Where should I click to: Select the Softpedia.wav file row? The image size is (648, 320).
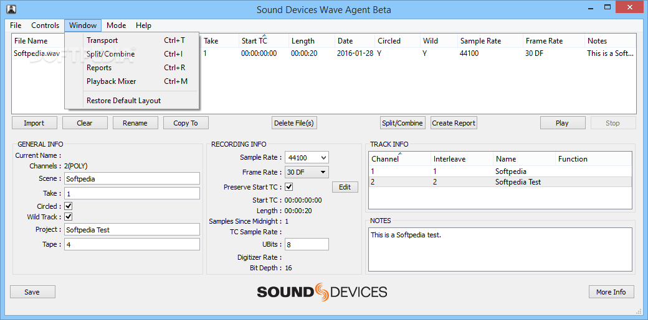point(324,53)
